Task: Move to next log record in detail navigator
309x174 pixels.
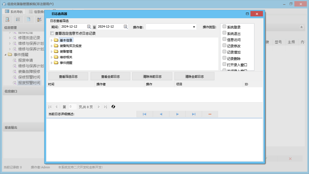Action: click(x=177, y=114)
